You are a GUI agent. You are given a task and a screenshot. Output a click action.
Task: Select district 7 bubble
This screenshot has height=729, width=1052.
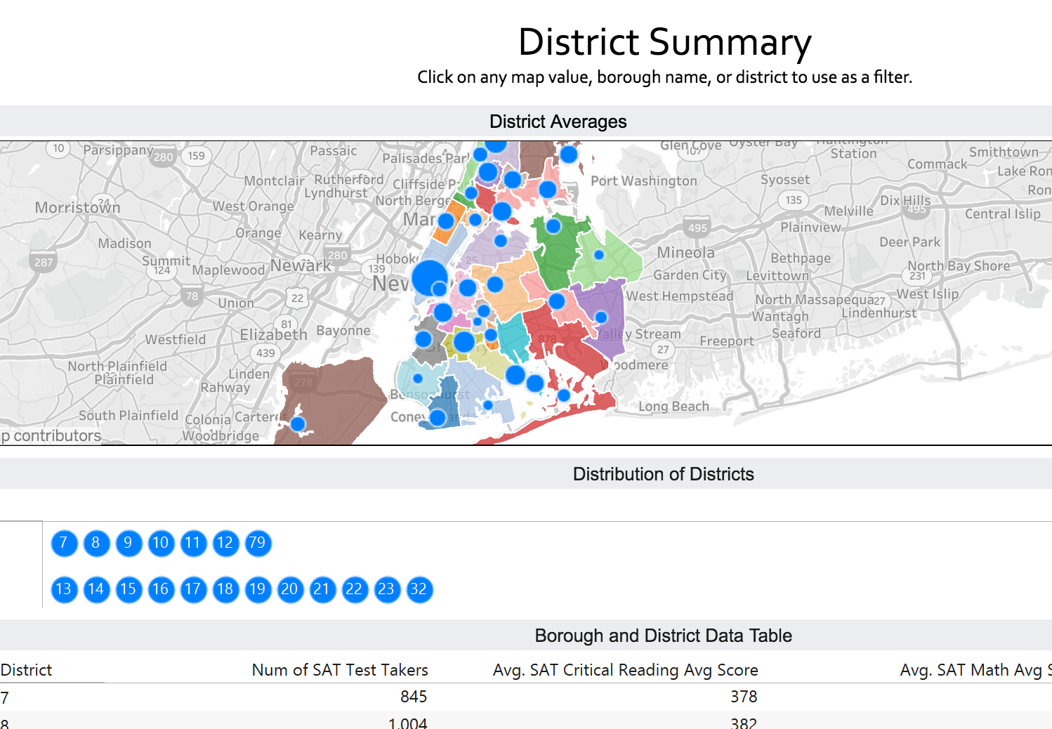(x=64, y=543)
